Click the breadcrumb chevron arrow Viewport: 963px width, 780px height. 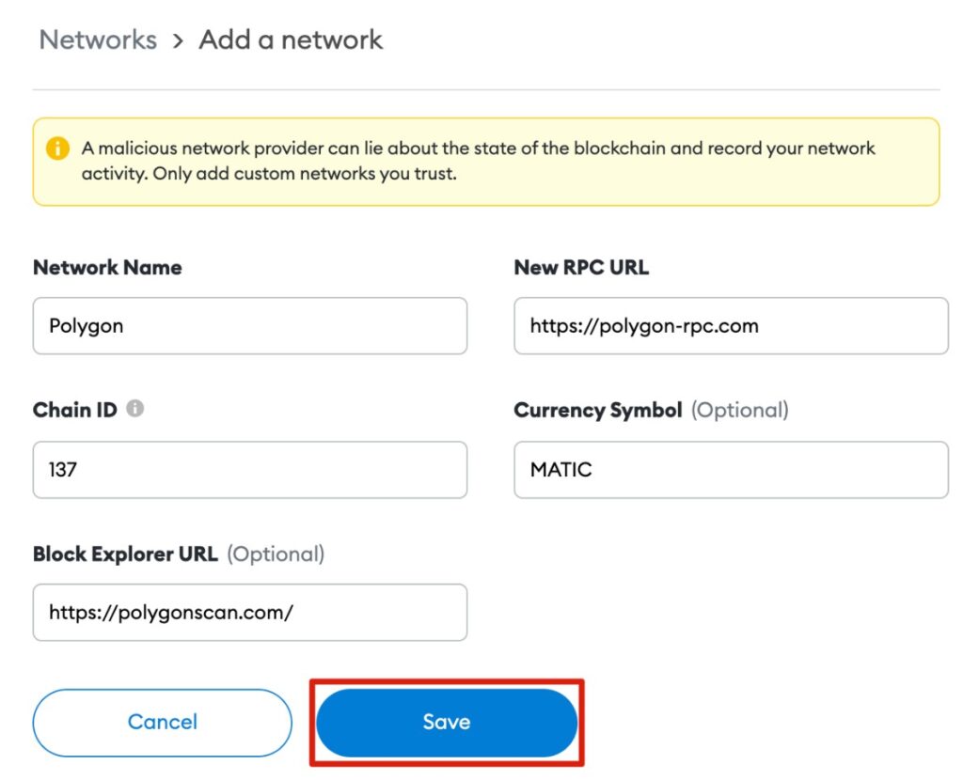(x=178, y=41)
